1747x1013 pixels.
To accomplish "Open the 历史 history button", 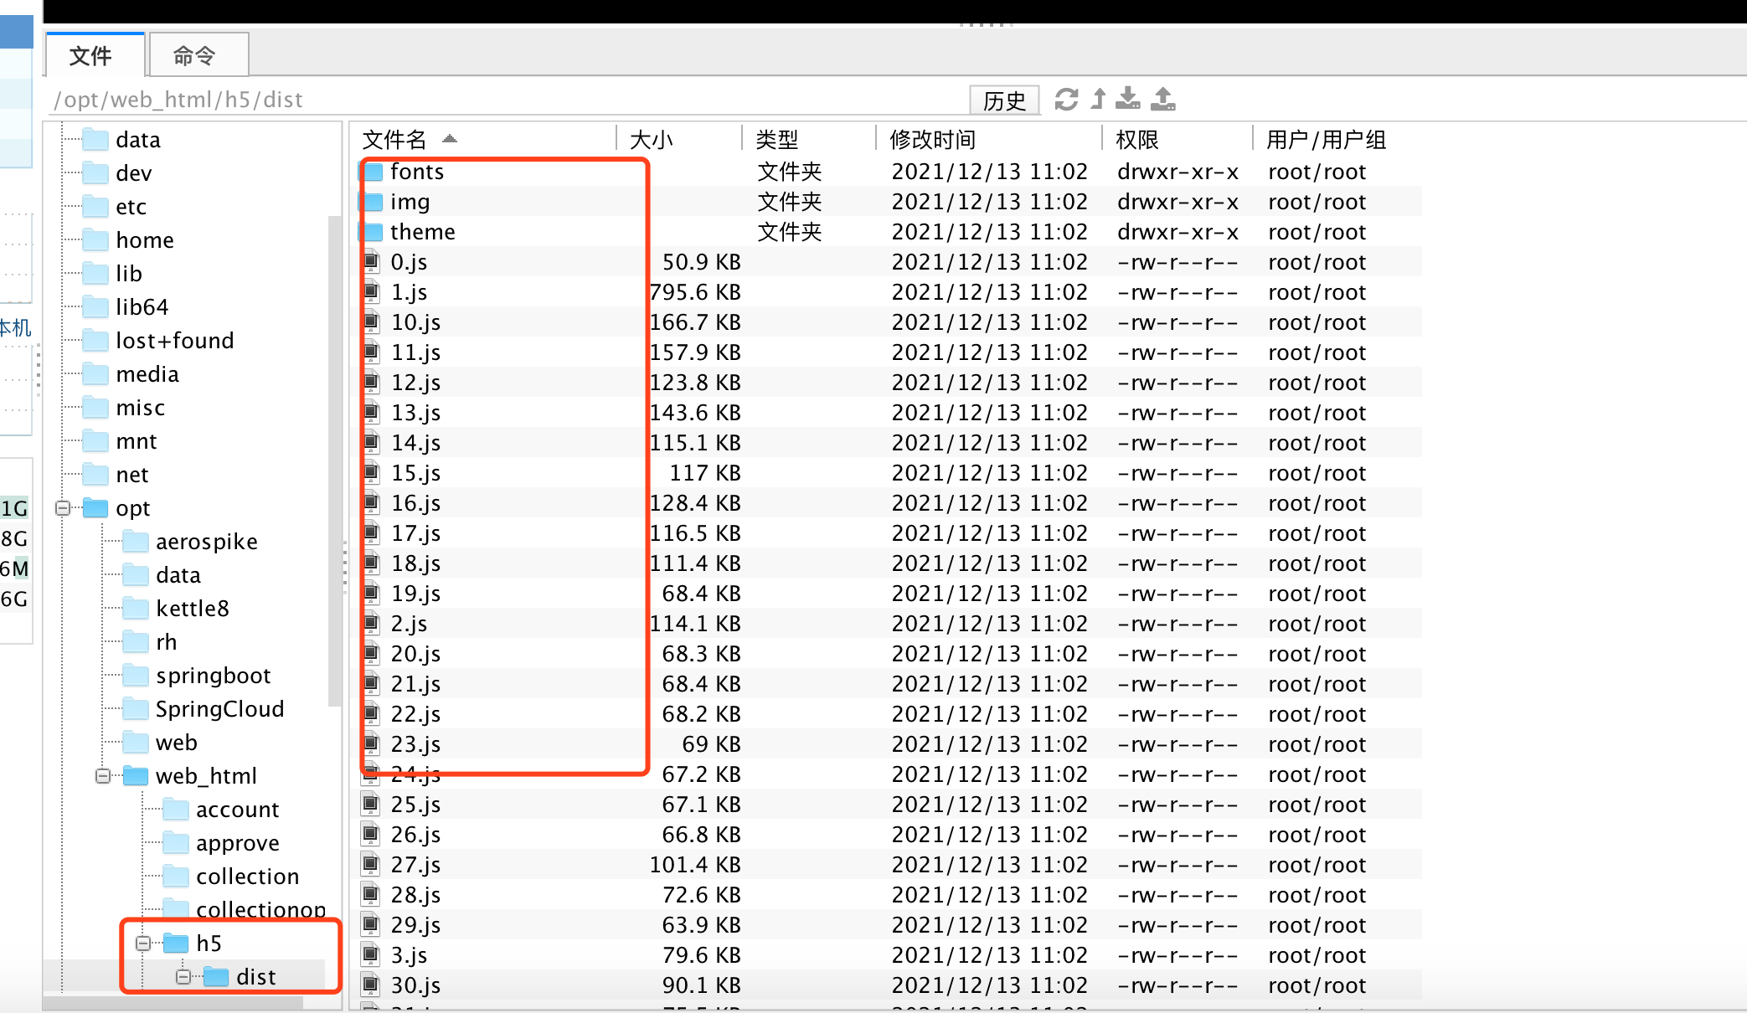I will [1003, 100].
